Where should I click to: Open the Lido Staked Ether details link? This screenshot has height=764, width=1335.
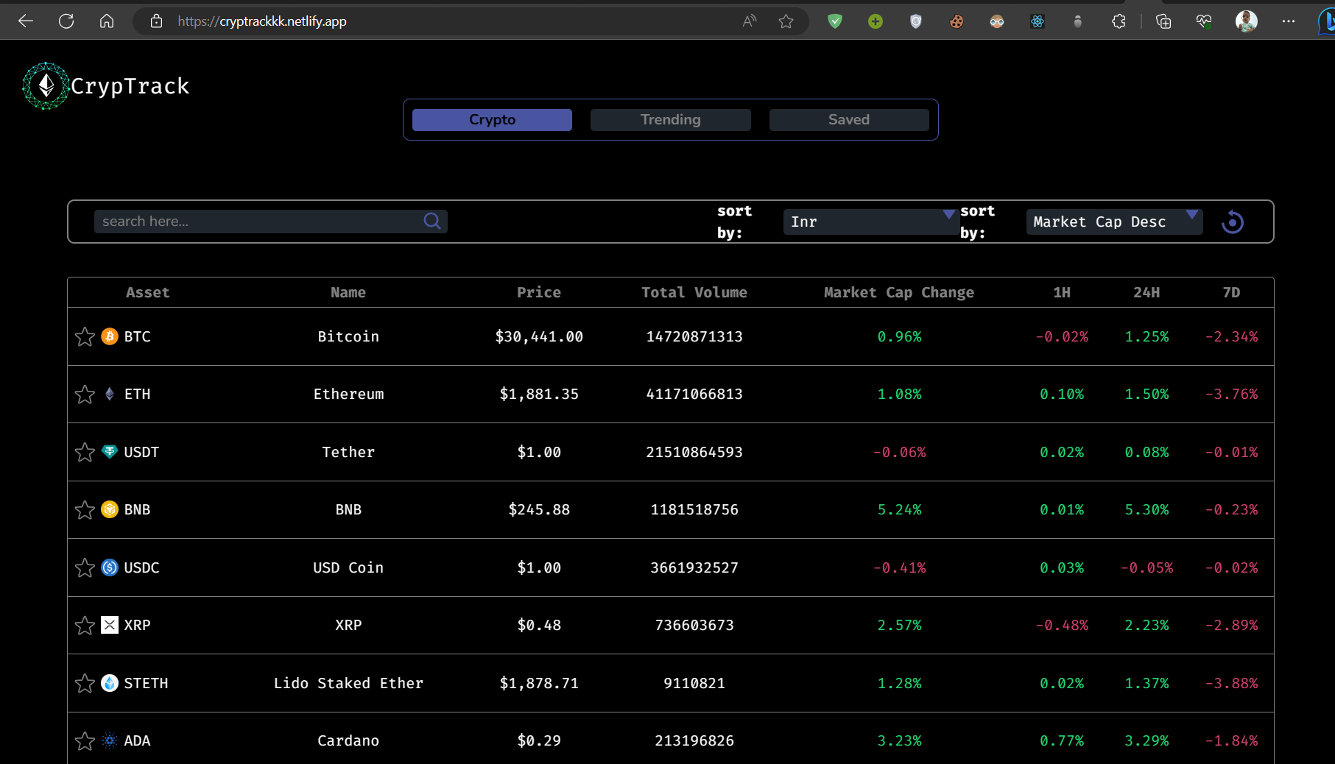coord(348,683)
